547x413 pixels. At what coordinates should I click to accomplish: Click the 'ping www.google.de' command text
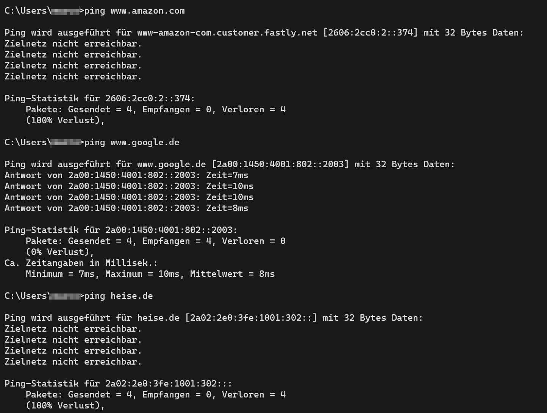[x=132, y=143]
